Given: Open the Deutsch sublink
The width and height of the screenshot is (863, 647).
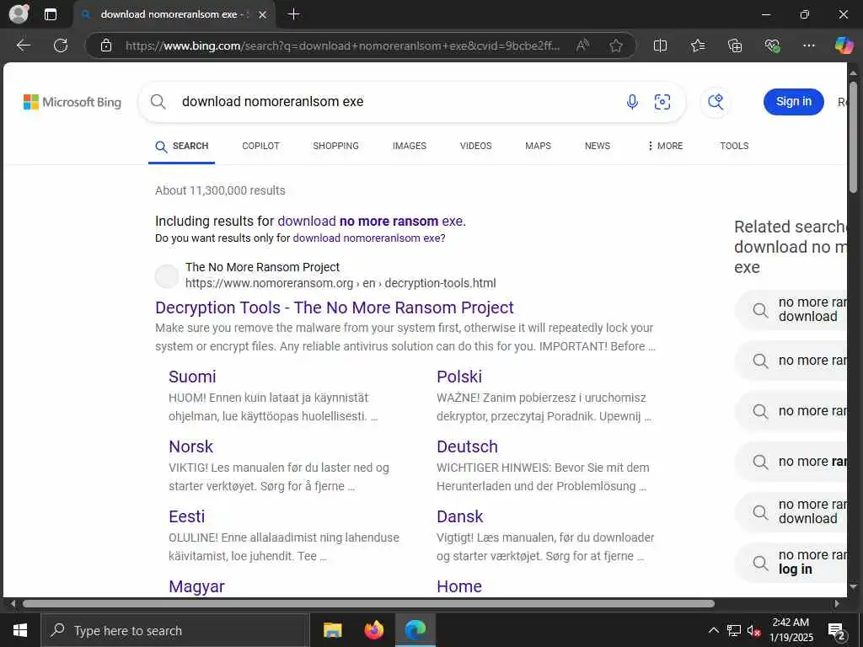Looking at the screenshot, I should [467, 446].
